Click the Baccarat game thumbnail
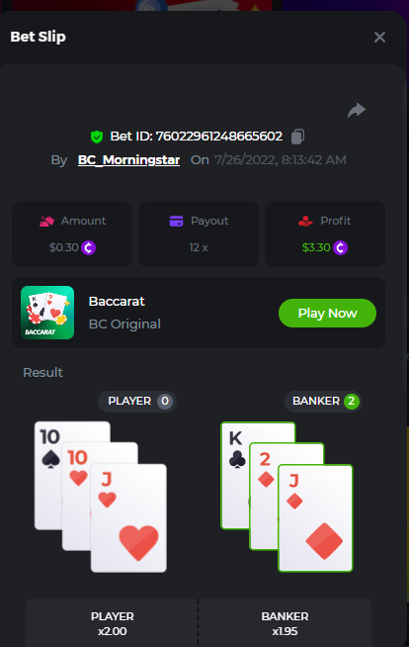 coord(47,313)
